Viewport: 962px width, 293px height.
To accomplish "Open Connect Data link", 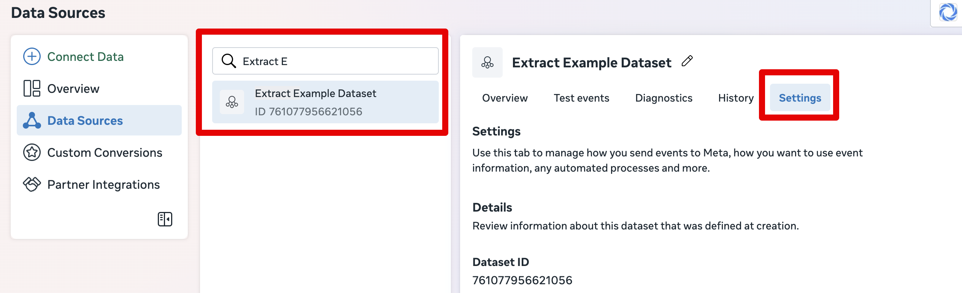I will (85, 57).
